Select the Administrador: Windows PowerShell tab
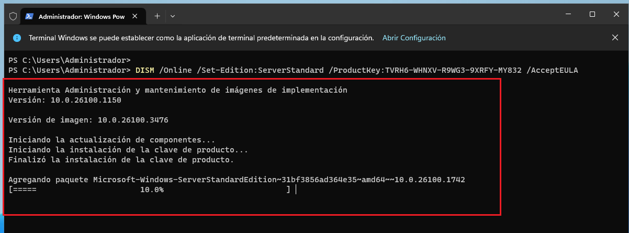Image resolution: width=629 pixels, height=233 pixels. (x=83, y=16)
